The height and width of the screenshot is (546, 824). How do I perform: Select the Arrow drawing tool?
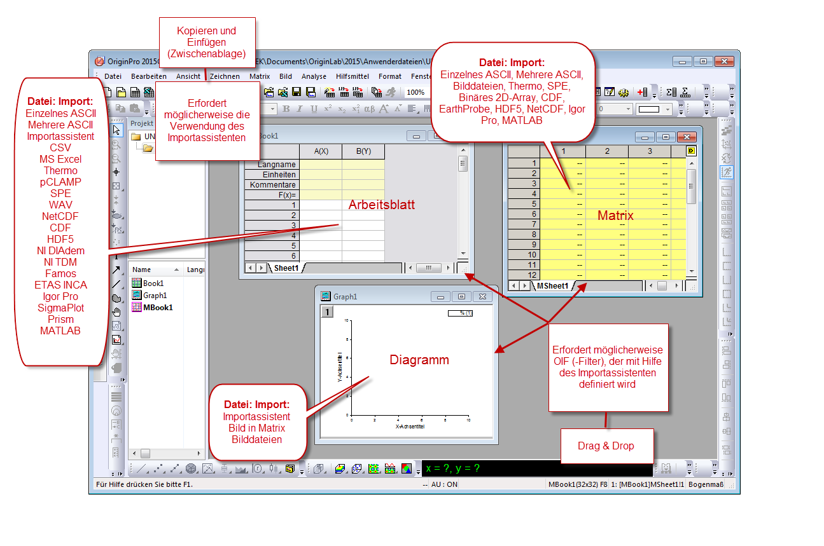pos(116,270)
